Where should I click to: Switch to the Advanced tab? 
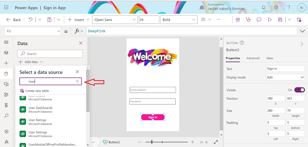(x=253, y=58)
